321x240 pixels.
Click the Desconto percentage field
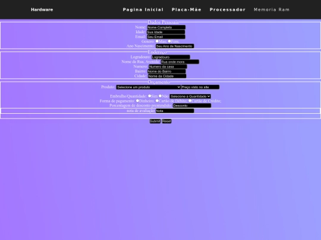click(x=192, y=105)
